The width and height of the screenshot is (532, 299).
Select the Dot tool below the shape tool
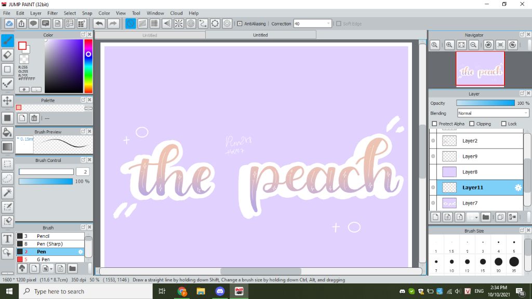(x=7, y=84)
